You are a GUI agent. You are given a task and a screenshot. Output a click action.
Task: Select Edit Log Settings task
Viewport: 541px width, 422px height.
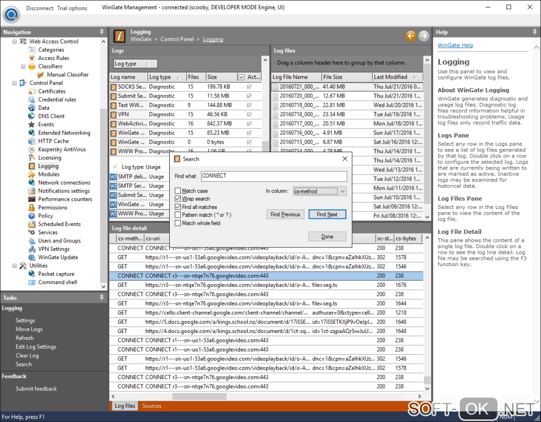pos(36,347)
